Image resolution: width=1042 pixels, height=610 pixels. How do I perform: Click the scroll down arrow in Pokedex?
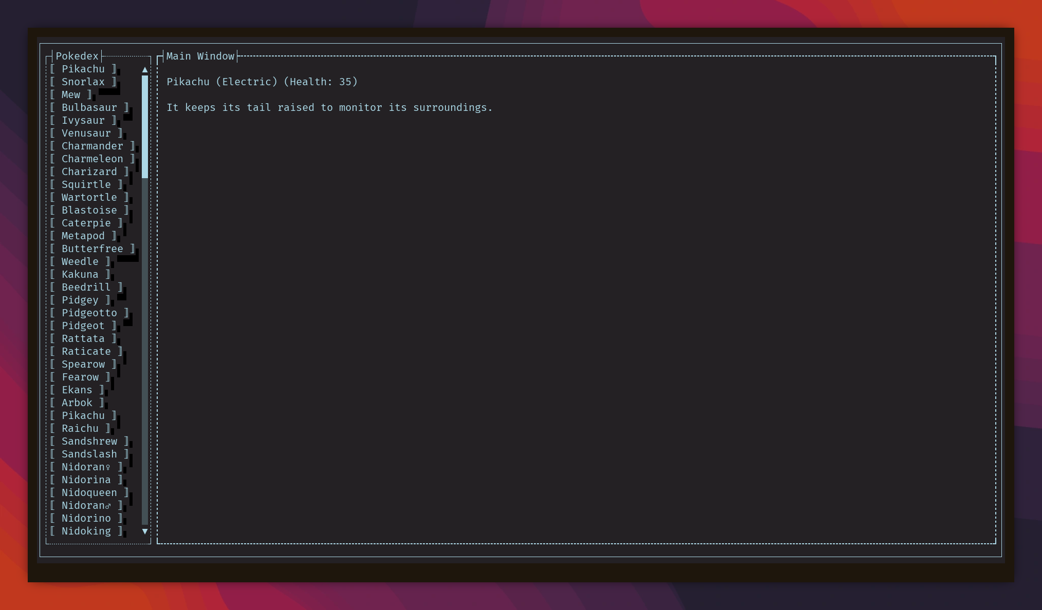[145, 531]
